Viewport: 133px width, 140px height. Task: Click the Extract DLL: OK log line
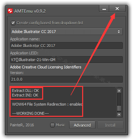pyautogui.click(x=25, y=91)
